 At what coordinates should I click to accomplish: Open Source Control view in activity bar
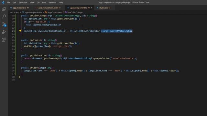pyautogui.click(x=4, y=24)
